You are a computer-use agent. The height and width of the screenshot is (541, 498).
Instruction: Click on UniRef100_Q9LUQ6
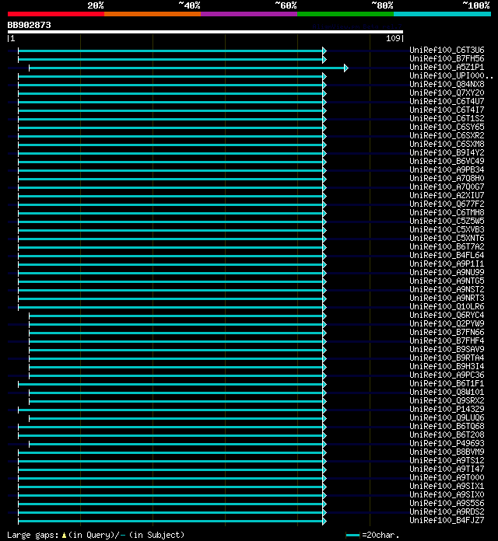click(x=447, y=417)
